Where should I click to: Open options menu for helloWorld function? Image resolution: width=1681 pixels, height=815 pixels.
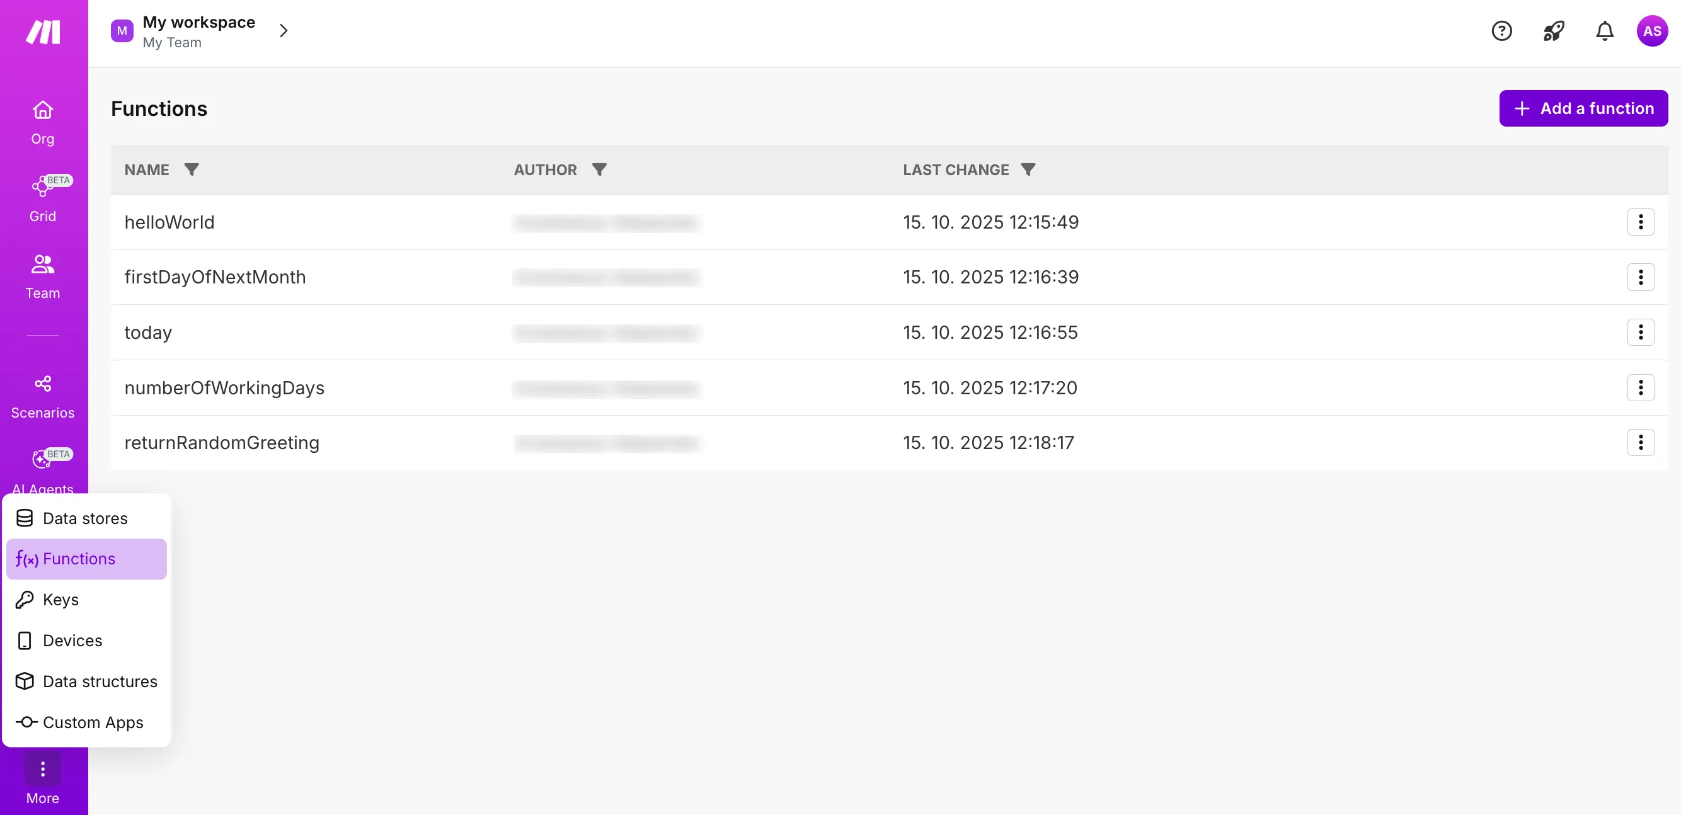(1640, 222)
